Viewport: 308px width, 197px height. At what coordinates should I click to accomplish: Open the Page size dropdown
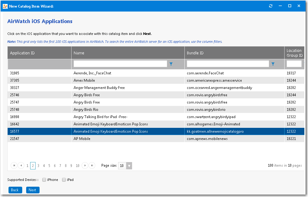(129, 166)
